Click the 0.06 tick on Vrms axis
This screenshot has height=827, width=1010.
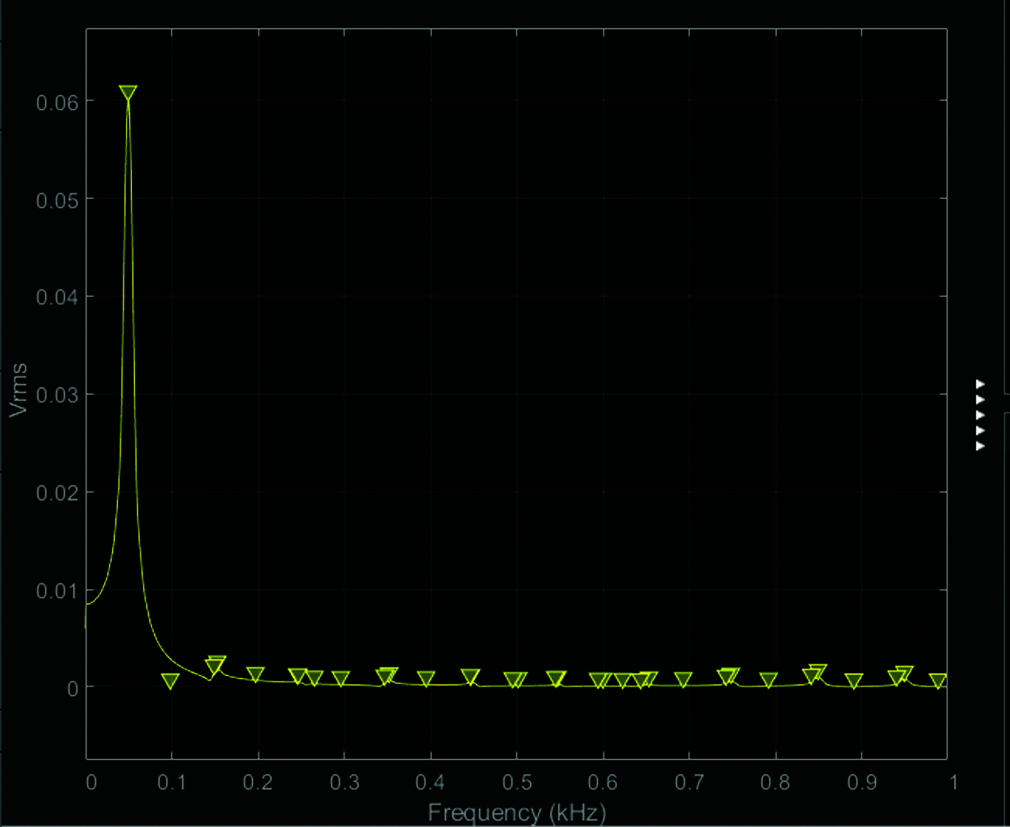pyautogui.click(x=57, y=102)
